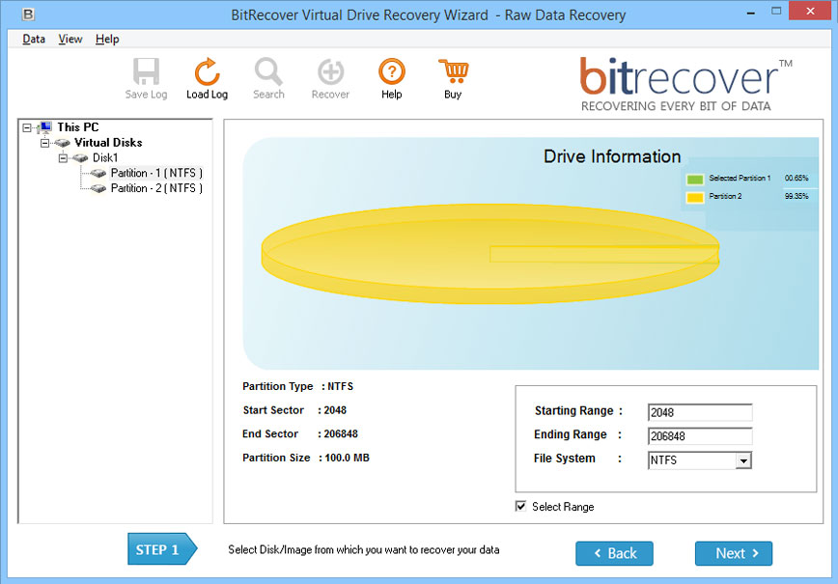The image size is (838, 584).
Task: Open the View menu
Action: point(70,39)
